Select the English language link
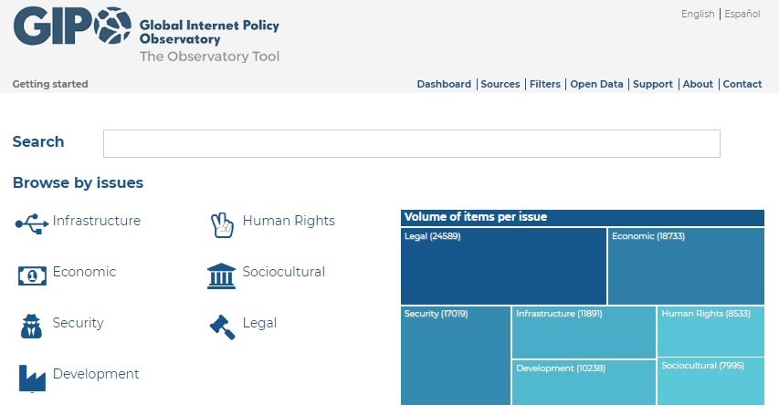779x415 pixels. click(x=698, y=14)
